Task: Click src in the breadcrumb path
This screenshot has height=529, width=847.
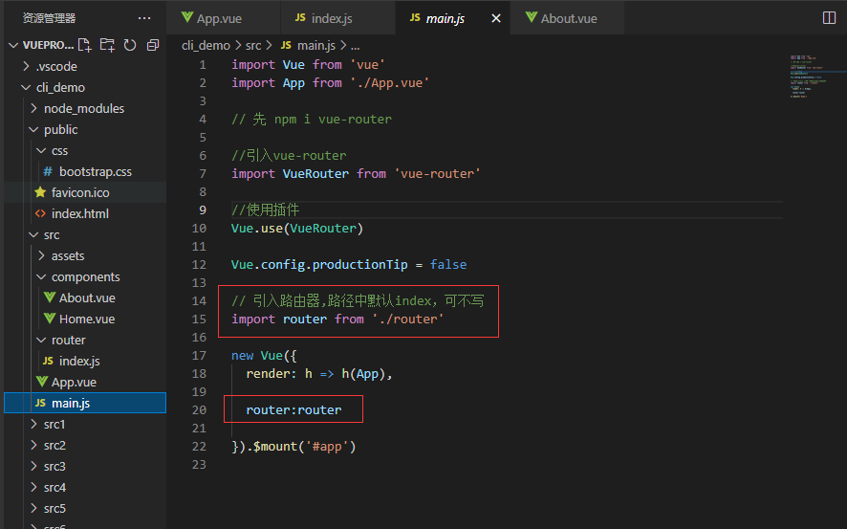Action: coord(253,45)
